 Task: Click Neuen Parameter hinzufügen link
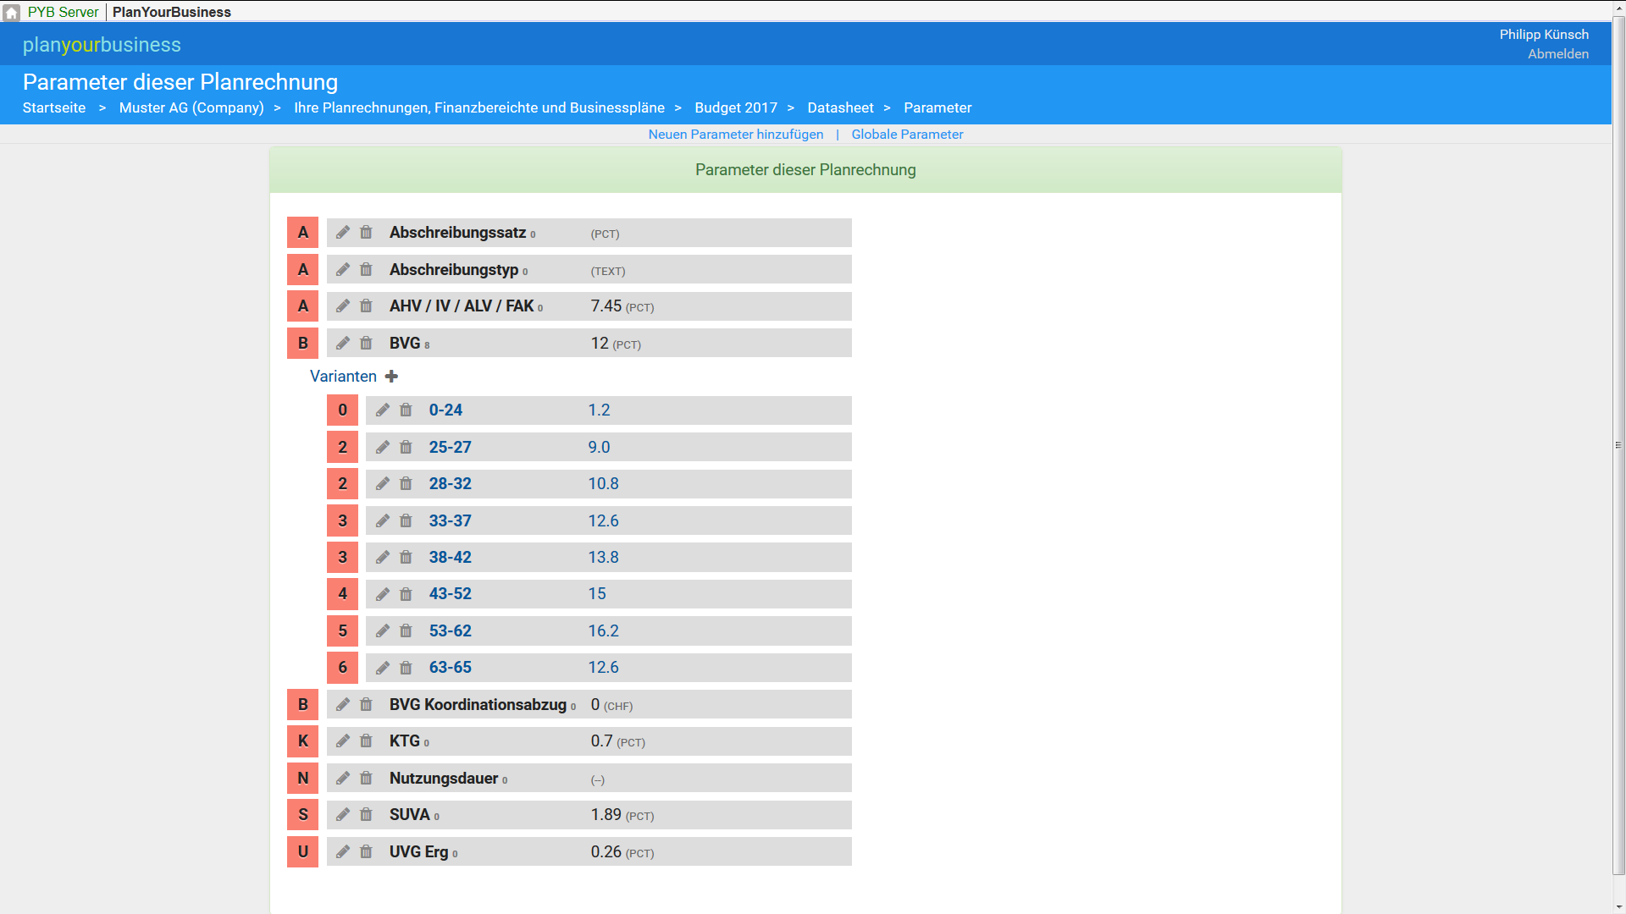point(735,135)
